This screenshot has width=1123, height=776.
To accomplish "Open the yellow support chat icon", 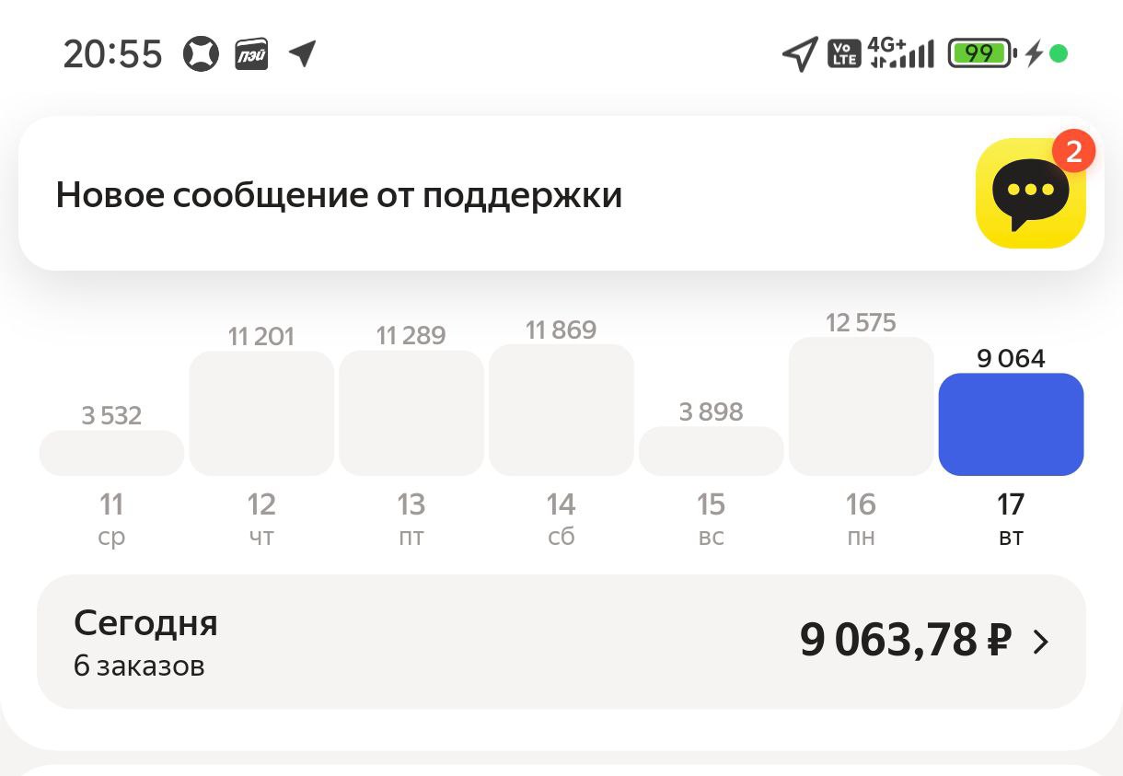I will (x=1029, y=194).
